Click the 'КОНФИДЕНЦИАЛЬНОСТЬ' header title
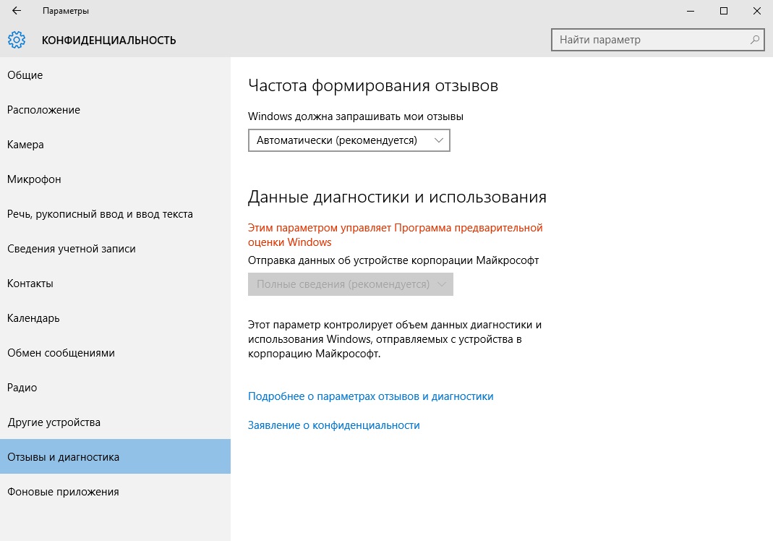773x541 pixels. click(109, 41)
